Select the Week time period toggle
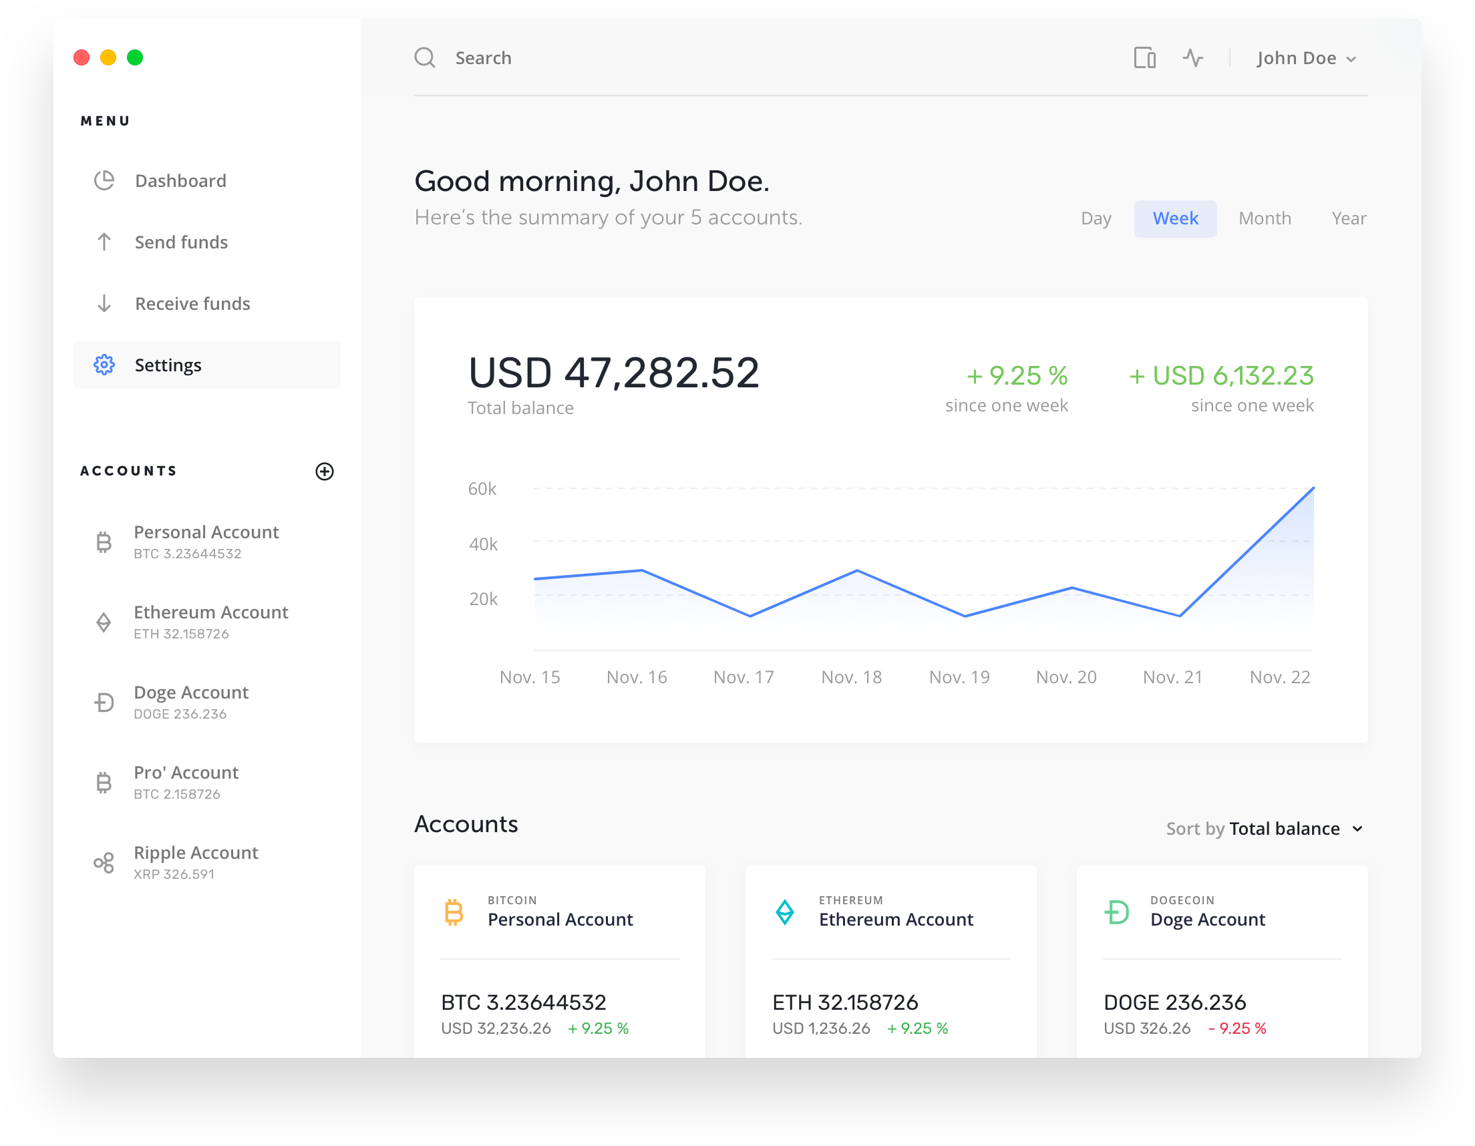 [x=1174, y=218]
